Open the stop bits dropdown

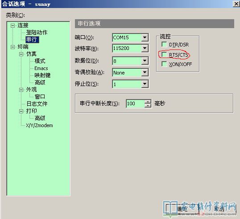(x=145, y=84)
